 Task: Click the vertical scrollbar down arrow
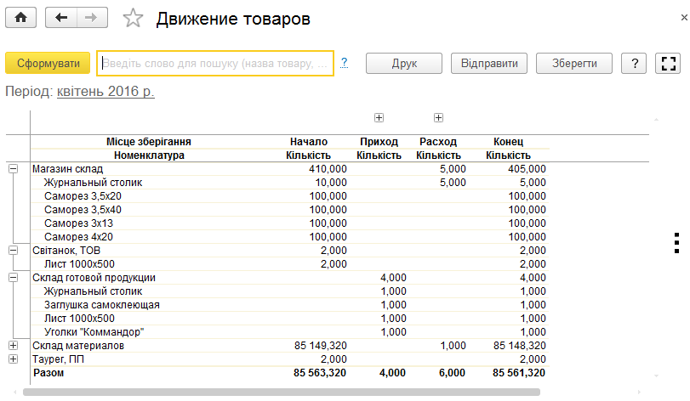[656, 376]
